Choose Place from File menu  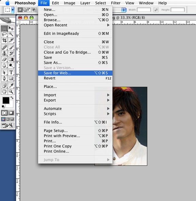tap(75, 86)
